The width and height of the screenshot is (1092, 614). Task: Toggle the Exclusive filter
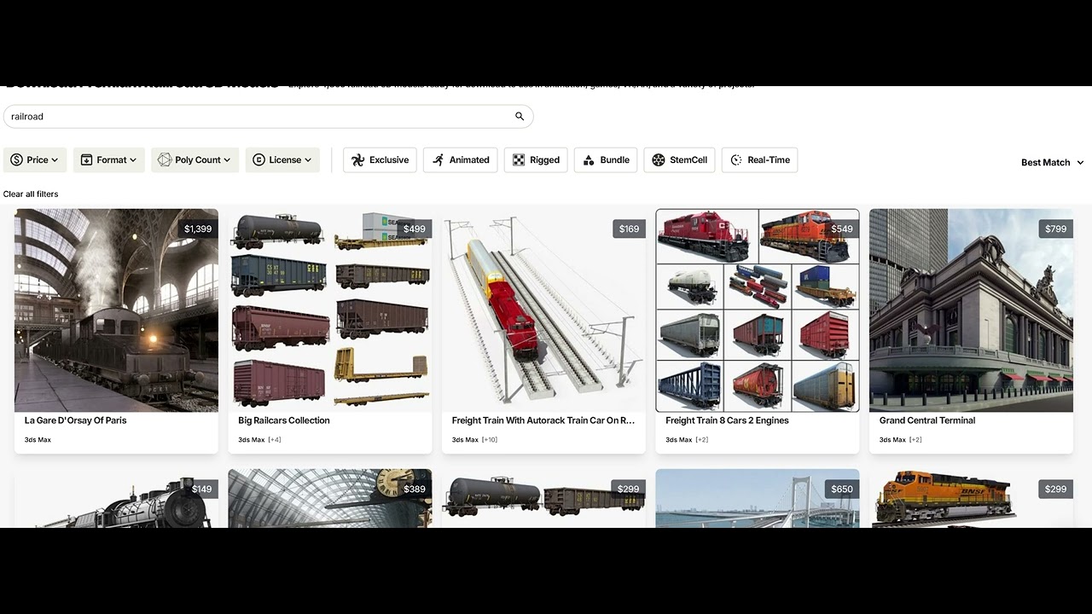pyautogui.click(x=380, y=159)
